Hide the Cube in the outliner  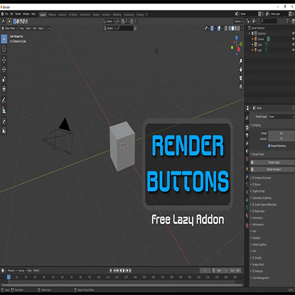point(294,44)
